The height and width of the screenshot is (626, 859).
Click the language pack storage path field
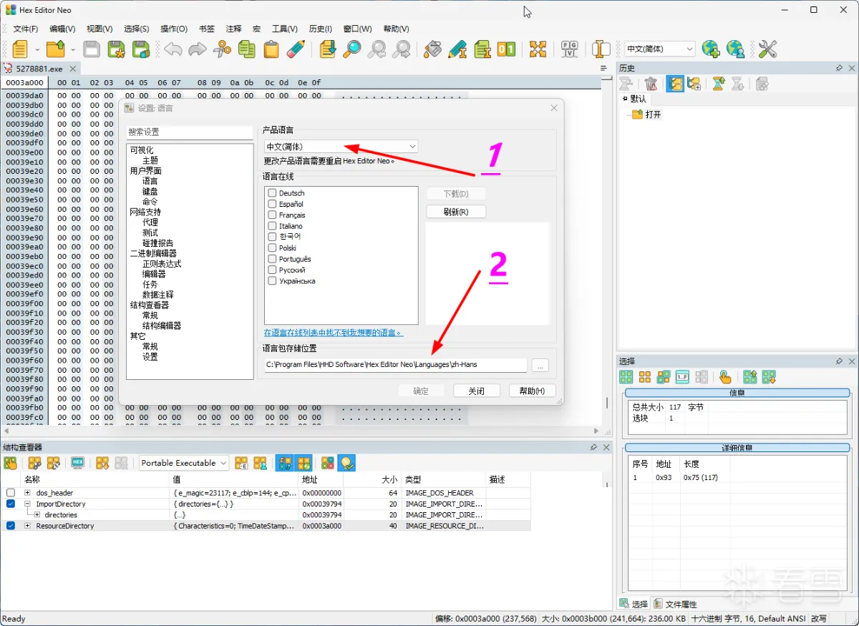(395, 365)
